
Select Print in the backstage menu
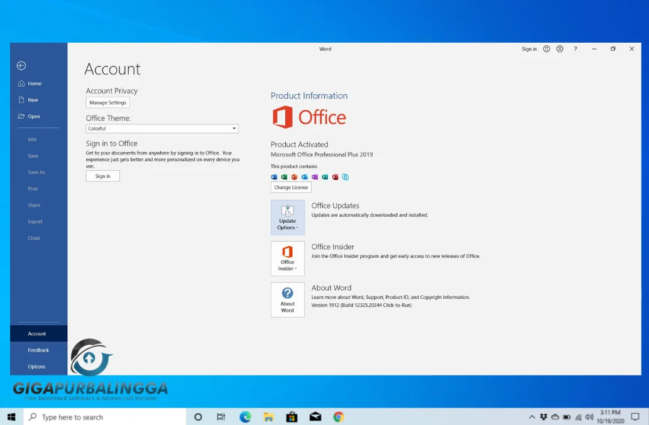pos(33,188)
